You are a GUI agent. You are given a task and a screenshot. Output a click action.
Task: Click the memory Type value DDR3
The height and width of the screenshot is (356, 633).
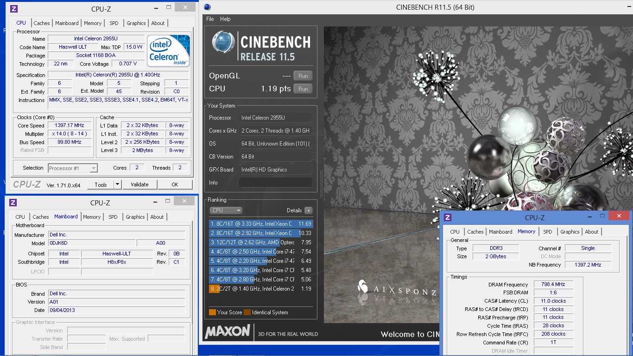496,248
